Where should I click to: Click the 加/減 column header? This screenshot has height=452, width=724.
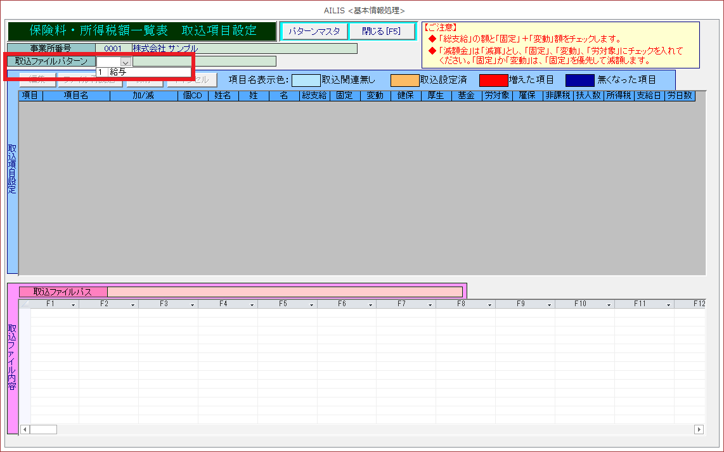click(x=144, y=96)
